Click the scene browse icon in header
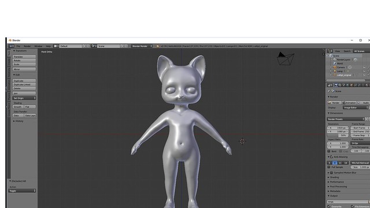Viewport: 370px width, 208px height. 94,46
